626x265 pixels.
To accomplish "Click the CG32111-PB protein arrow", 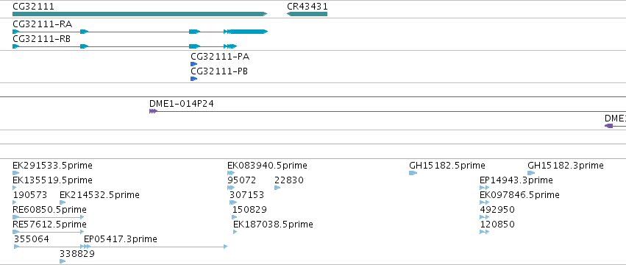I will pyautogui.click(x=194, y=79).
